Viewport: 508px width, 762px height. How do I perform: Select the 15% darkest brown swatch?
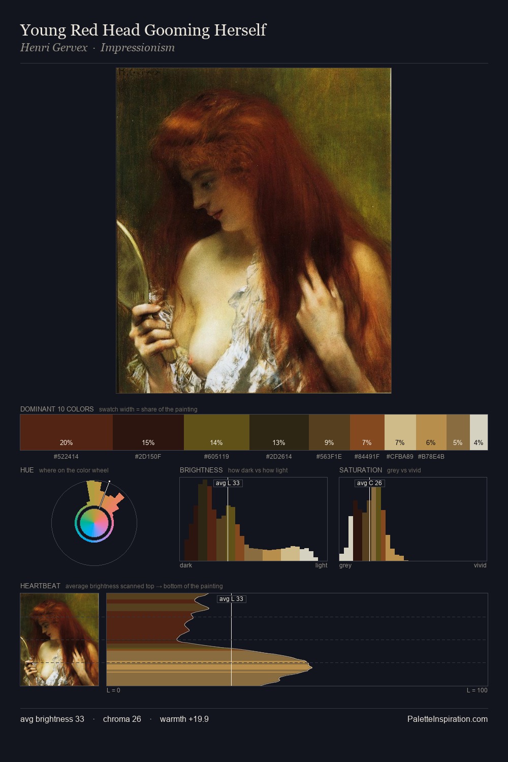coord(148,432)
